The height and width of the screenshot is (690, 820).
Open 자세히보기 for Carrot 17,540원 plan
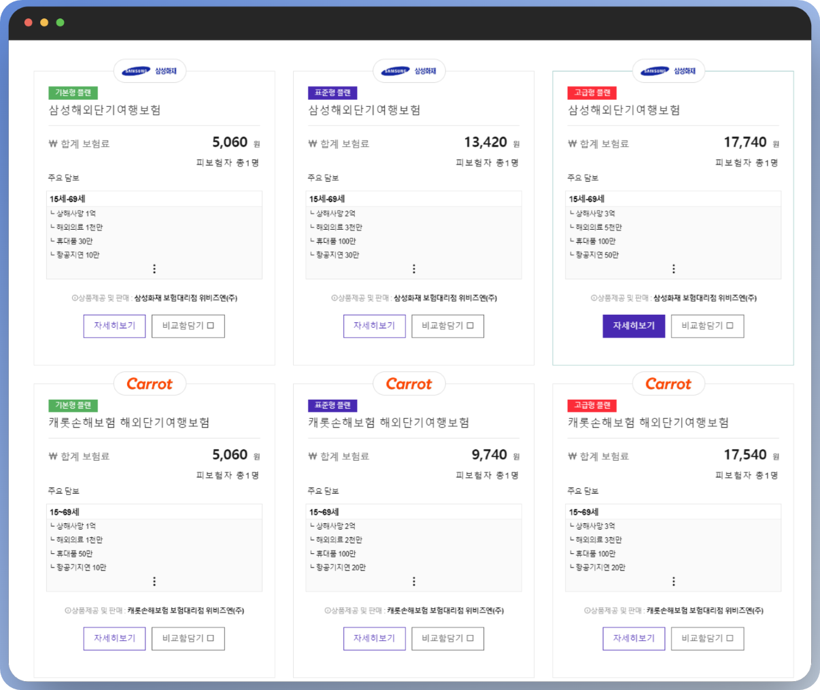(x=634, y=638)
